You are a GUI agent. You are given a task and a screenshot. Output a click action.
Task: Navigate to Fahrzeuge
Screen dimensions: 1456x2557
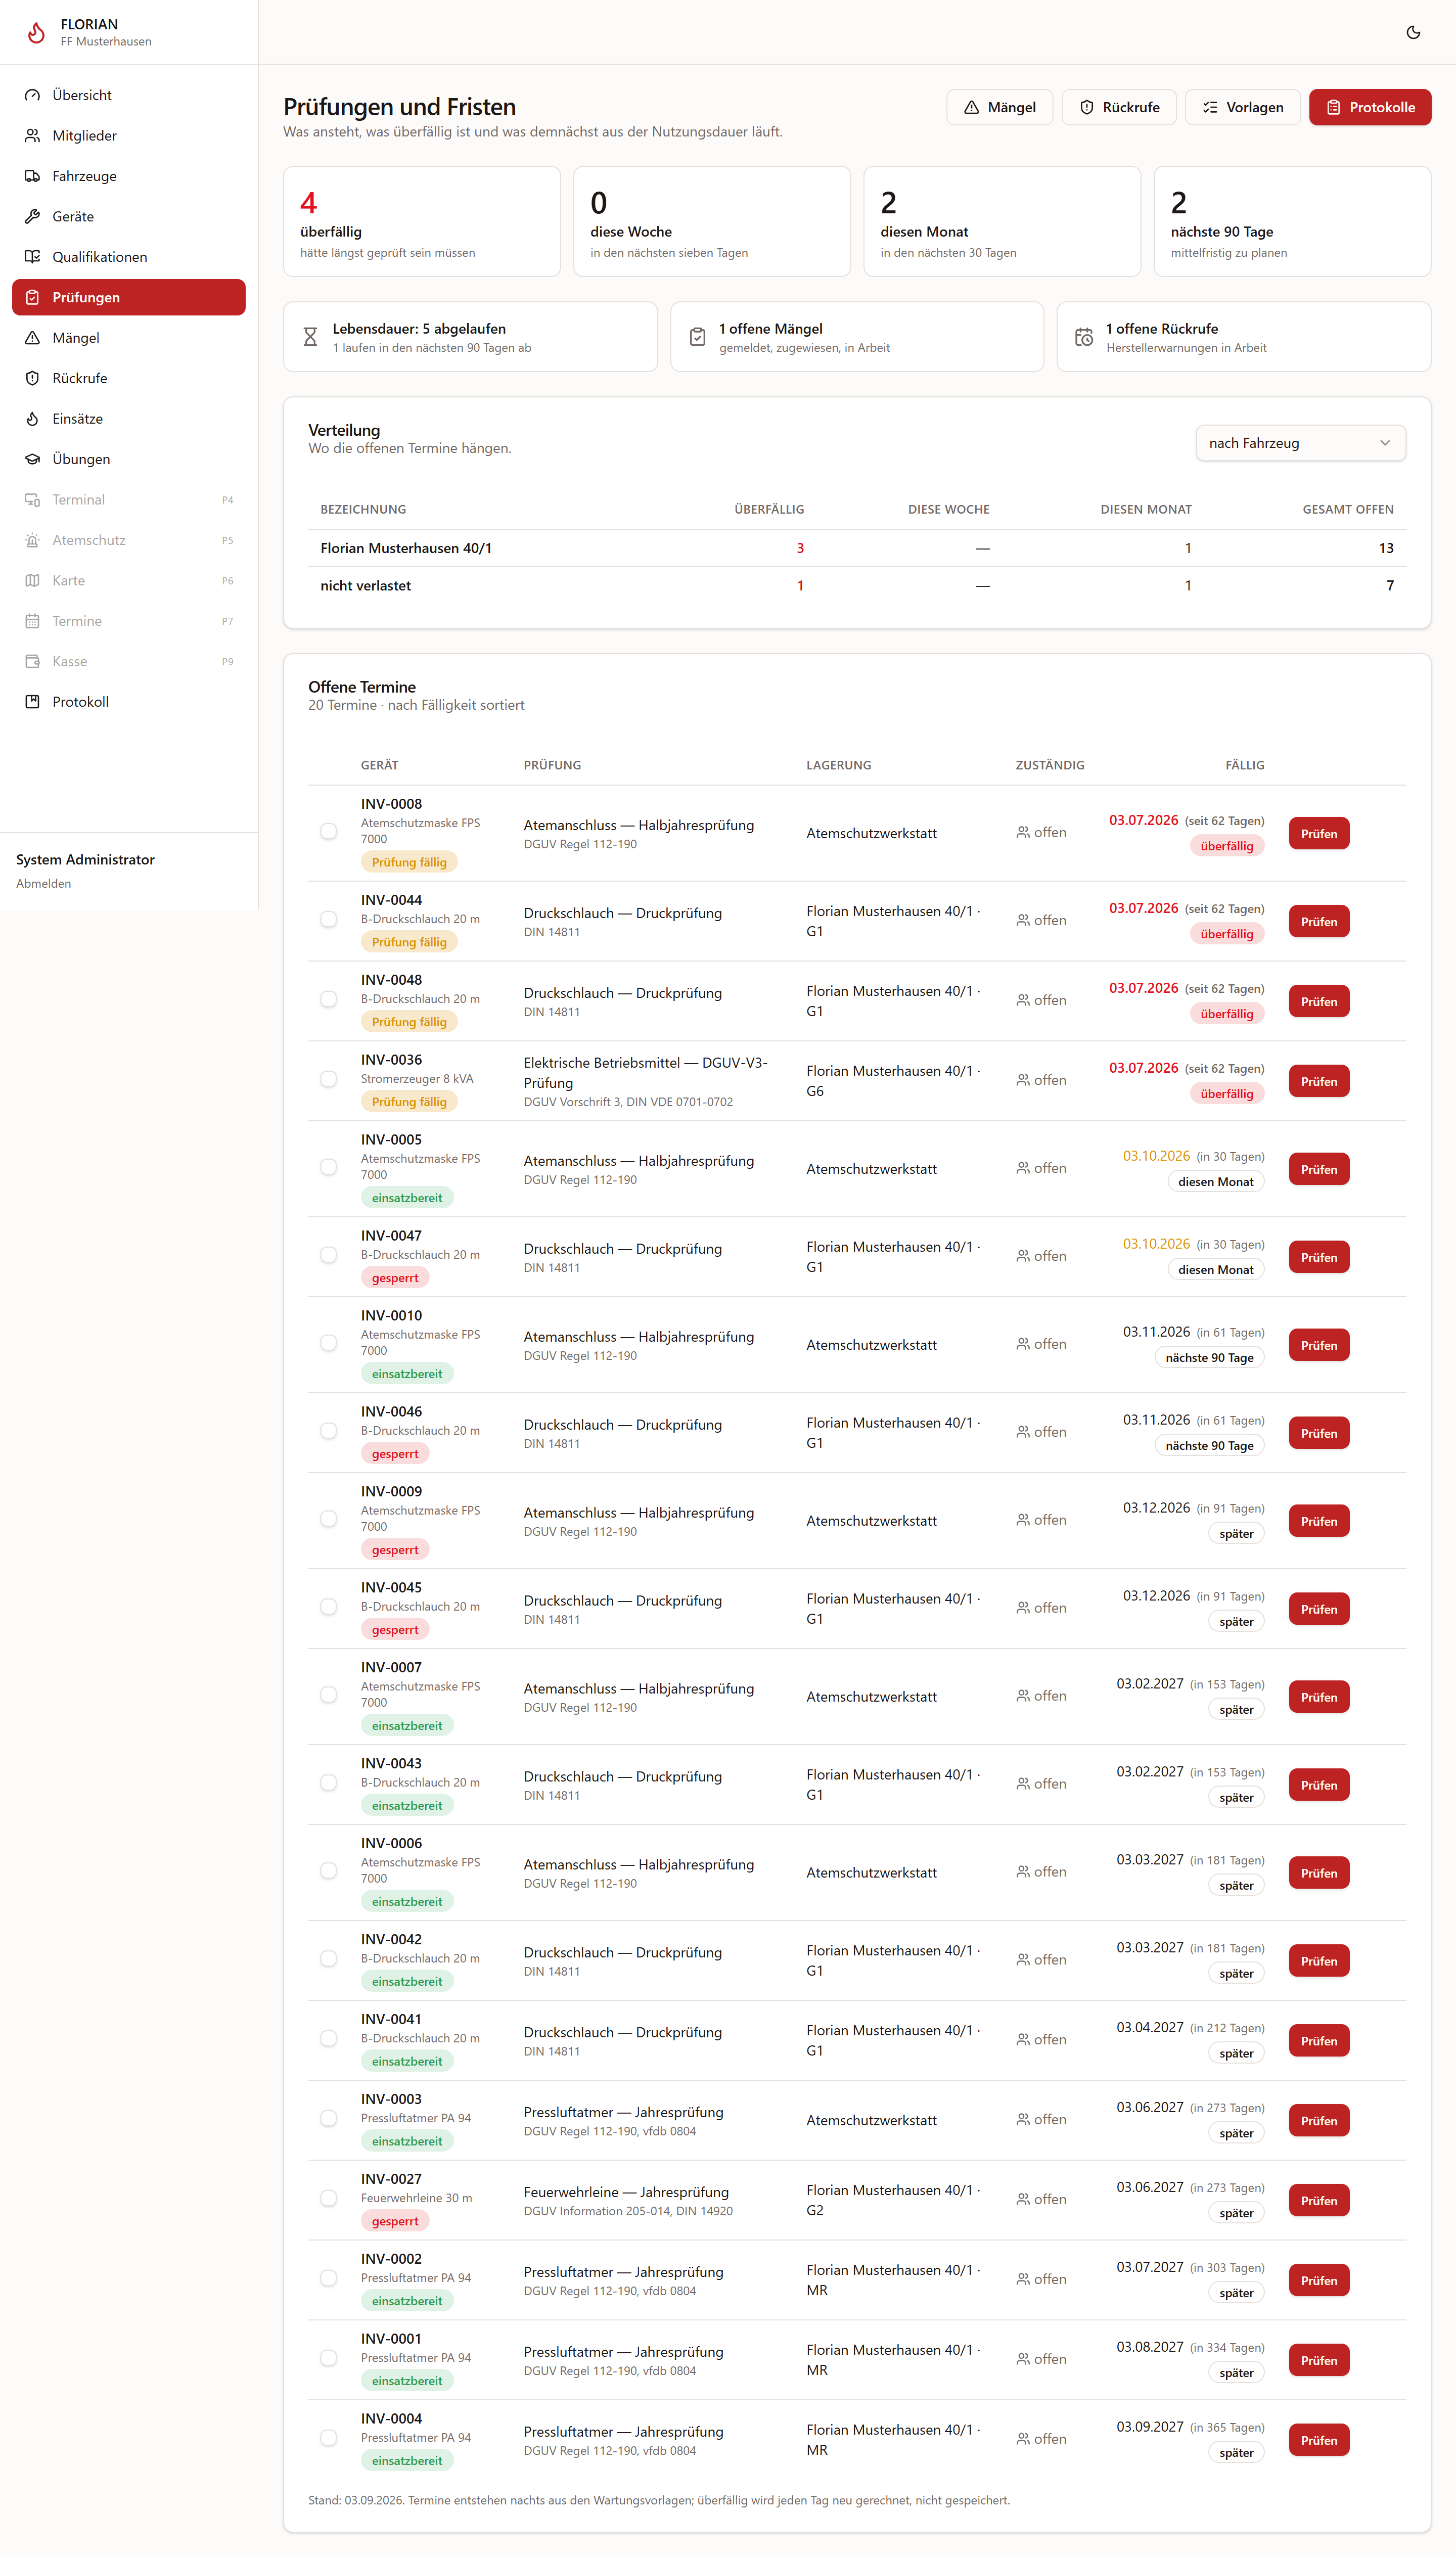pos(129,176)
